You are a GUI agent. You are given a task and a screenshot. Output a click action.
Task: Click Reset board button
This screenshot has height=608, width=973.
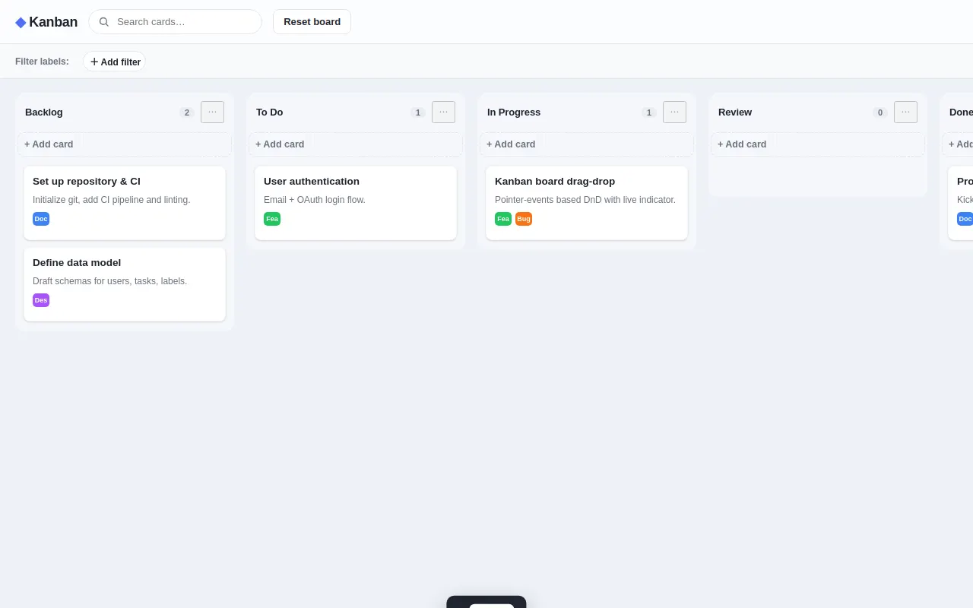[312, 22]
